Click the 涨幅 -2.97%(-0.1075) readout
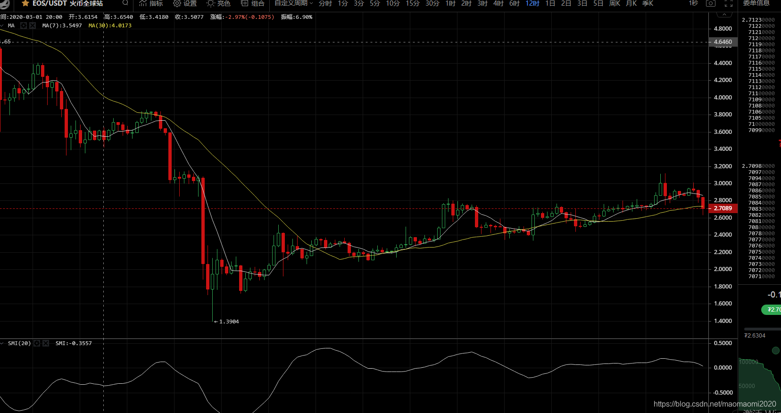The width and height of the screenshot is (781, 413). coord(242,17)
